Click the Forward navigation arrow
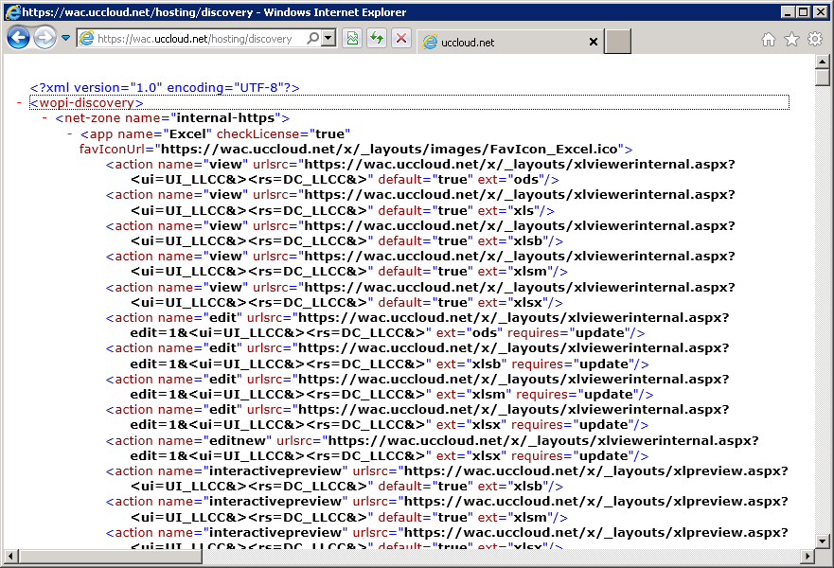This screenshot has height=568, width=834. [x=45, y=38]
